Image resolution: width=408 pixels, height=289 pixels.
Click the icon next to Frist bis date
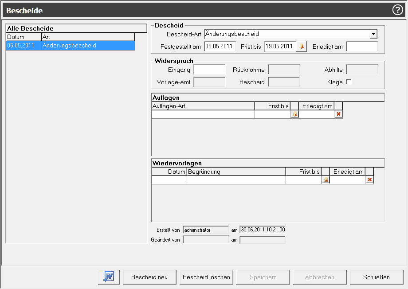pos(302,47)
